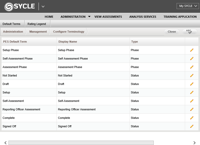200x145 pixels.
Task: Open the My SYCLE dropdown
Action: pos(188,6)
